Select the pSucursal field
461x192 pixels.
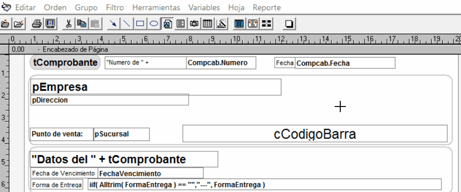(x=121, y=134)
